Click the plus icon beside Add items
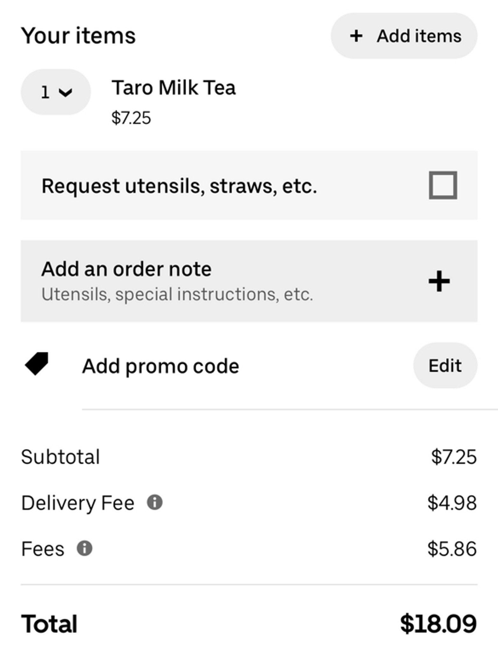 click(x=356, y=36)
